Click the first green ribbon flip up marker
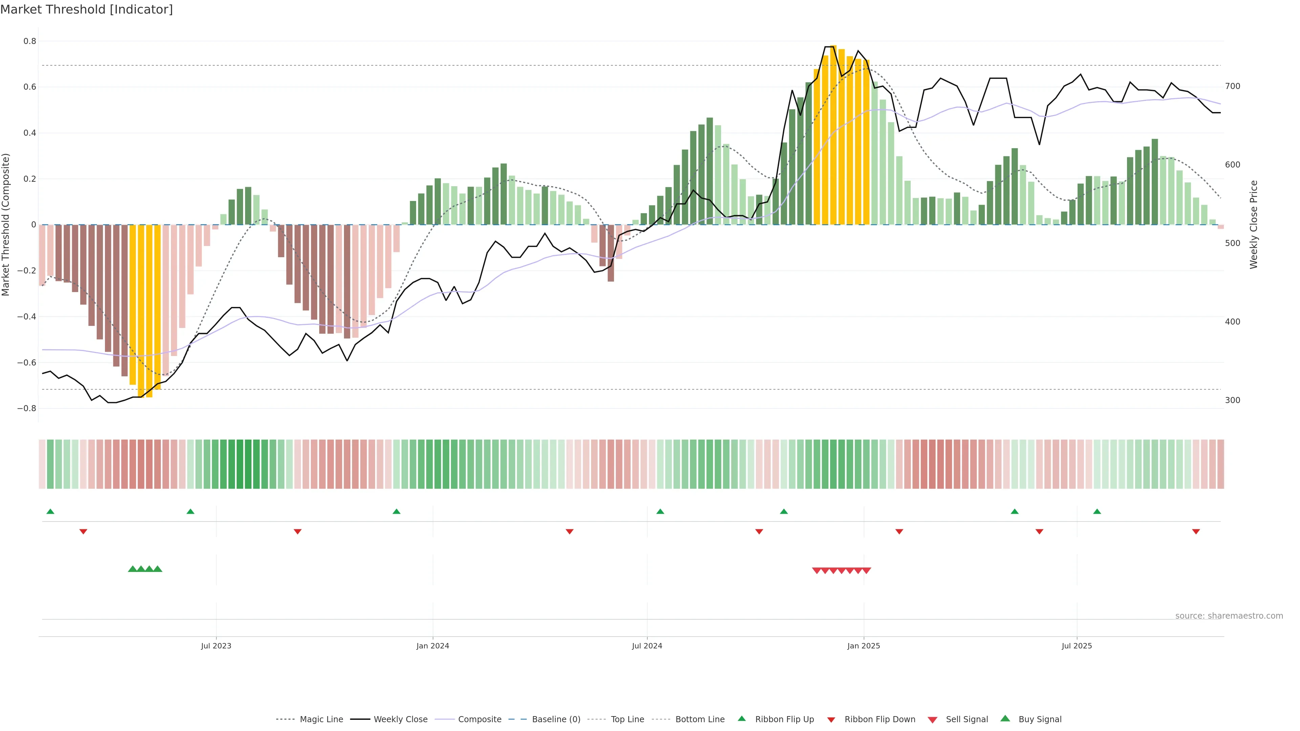Image resolution: width=1300 pixels, height=731 pixels. [x=50, y=512]
